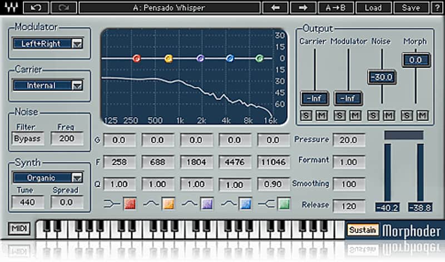Toggle the Sustain button
Screen dimensions: 445x262
[363, 230]
